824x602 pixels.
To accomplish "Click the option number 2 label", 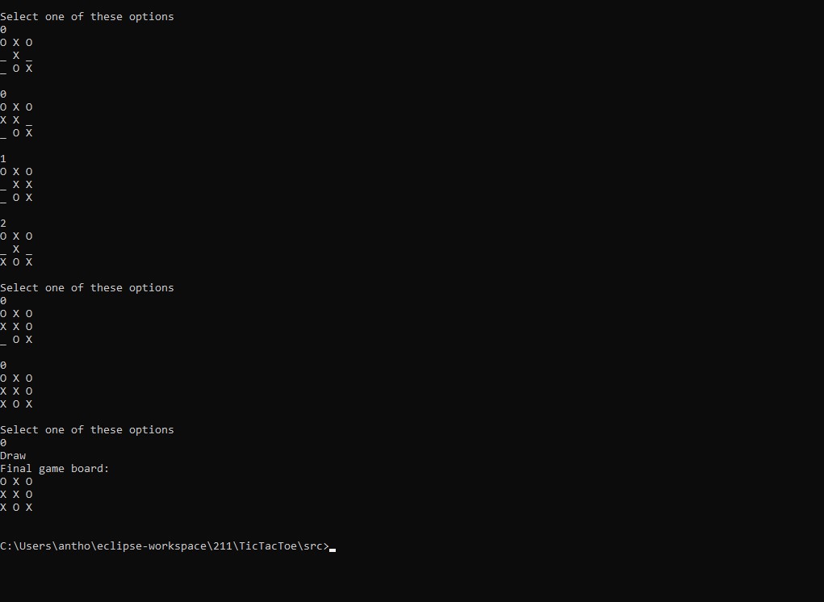I will [x=3, y=223].
